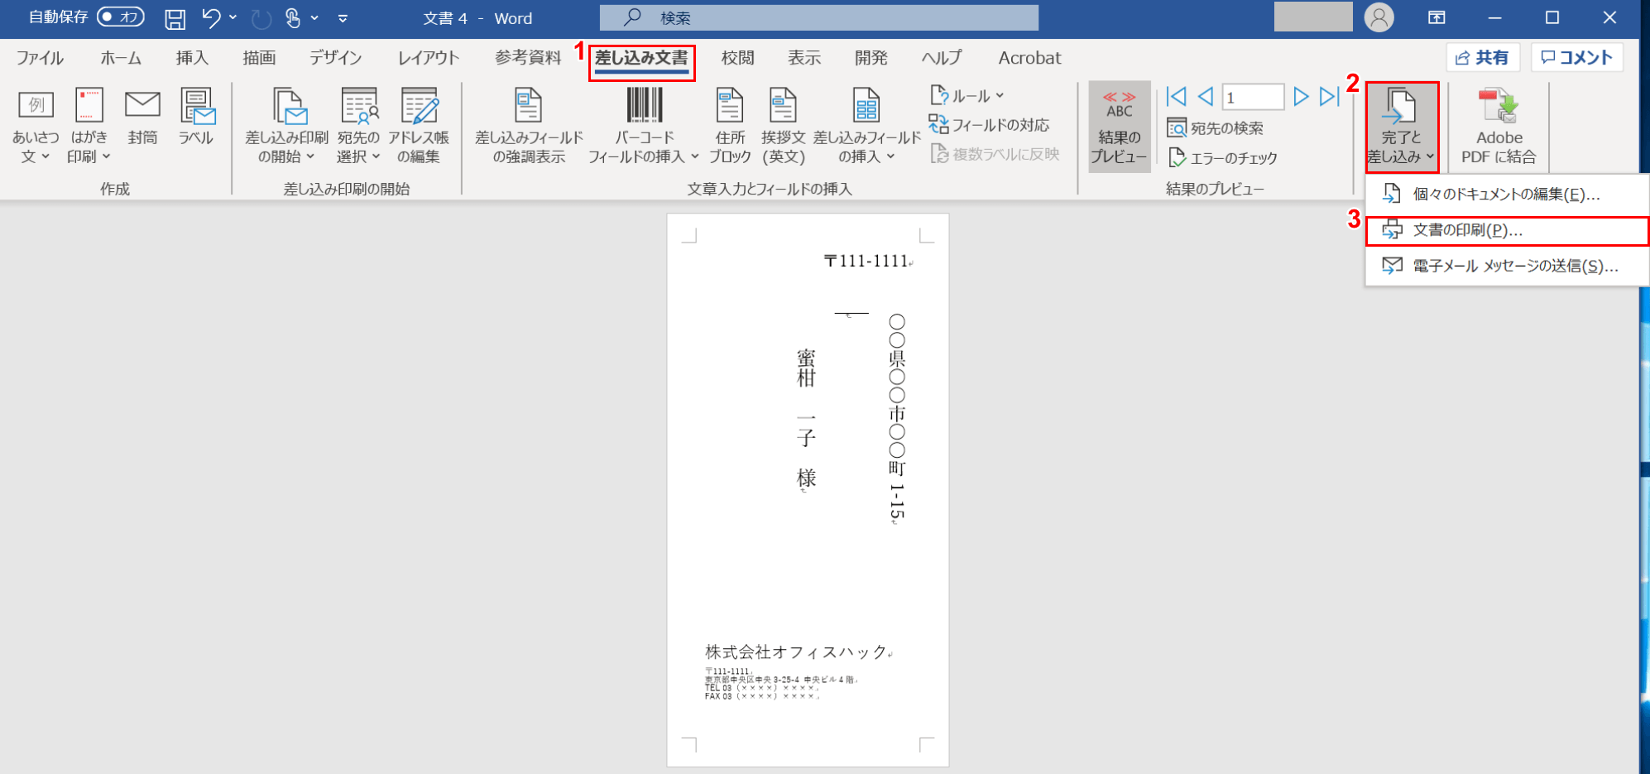Image resolution: width=1650 pixels, height=774 pixels.
Task: Toggle 結果のプレビュー preview results button
Action: 1119,126
